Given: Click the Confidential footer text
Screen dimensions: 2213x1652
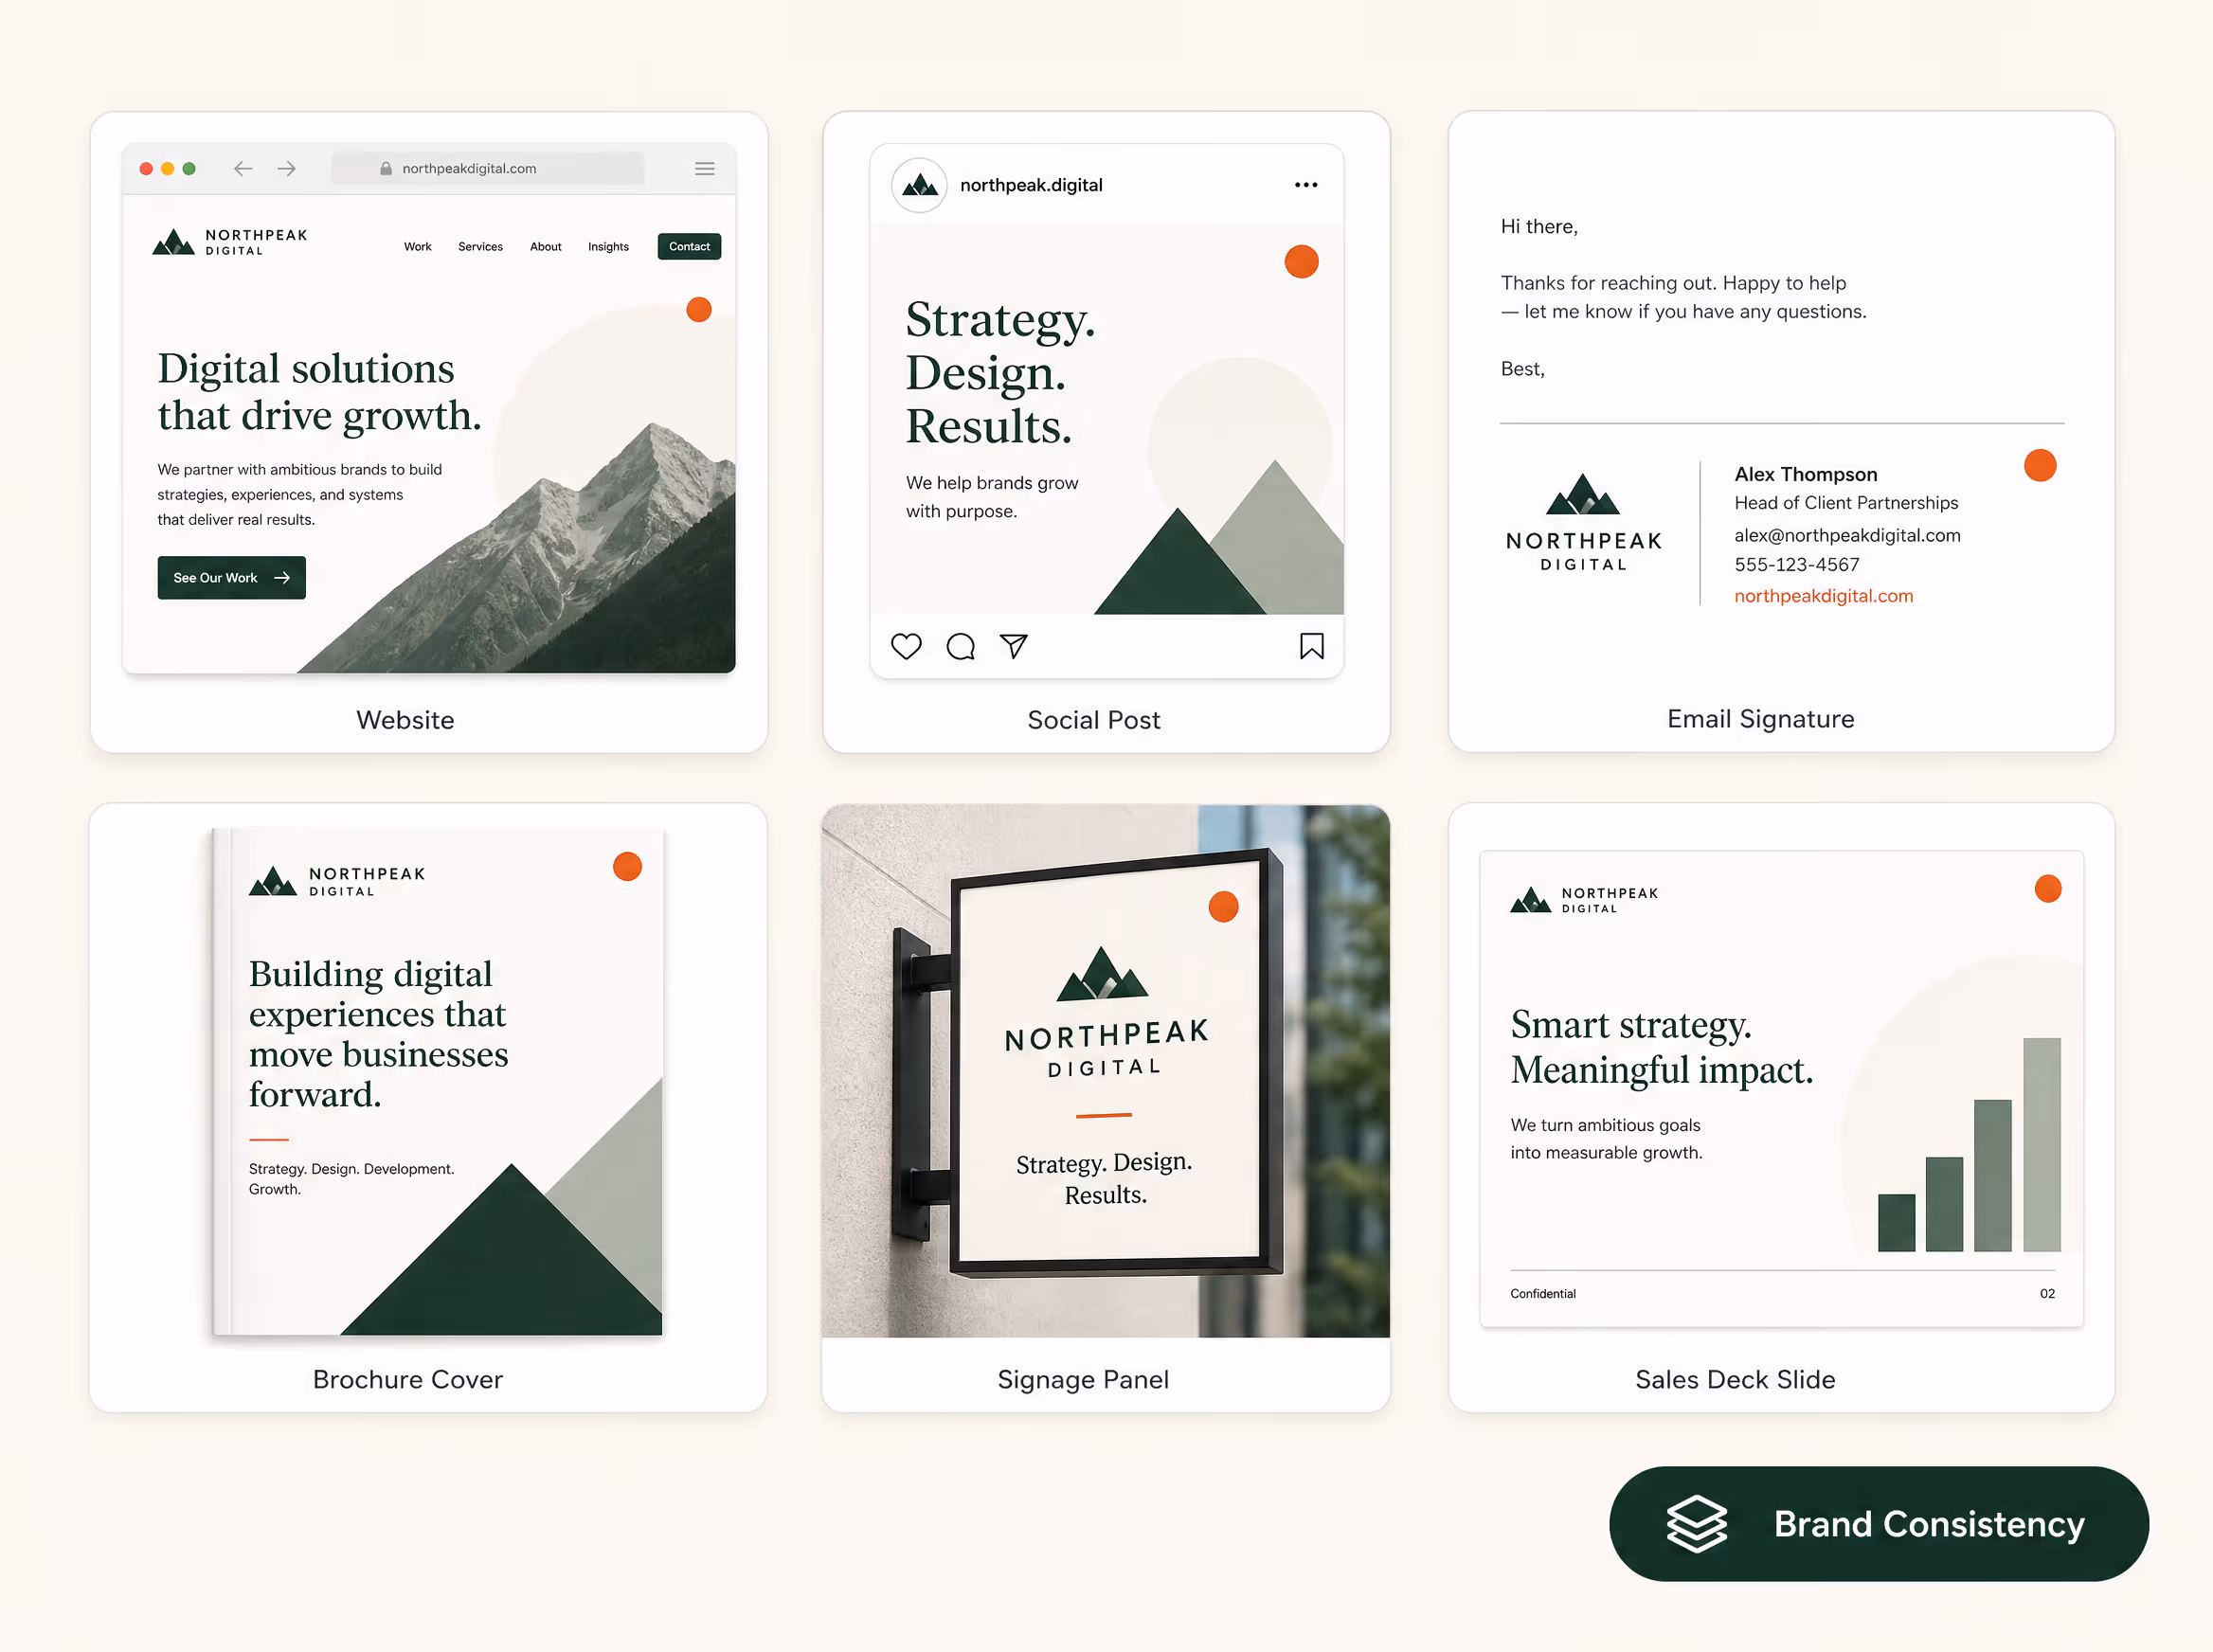Looking at the screenshot, I should point(1542,1293).
